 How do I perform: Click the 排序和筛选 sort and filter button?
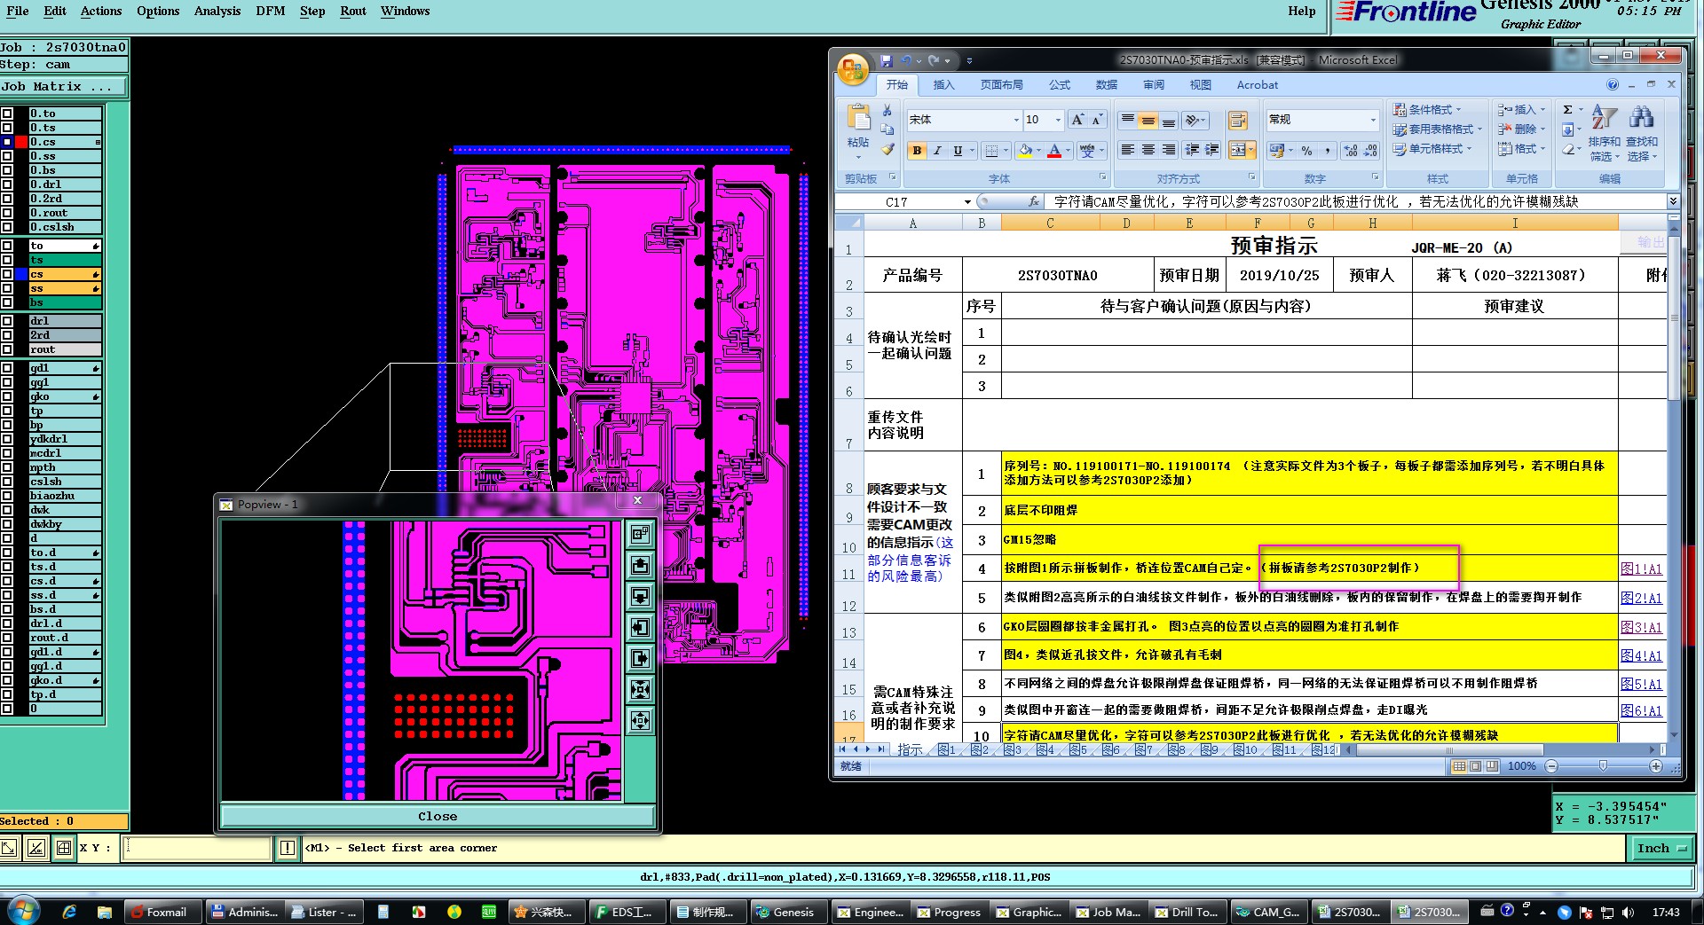coord(1604,132)
